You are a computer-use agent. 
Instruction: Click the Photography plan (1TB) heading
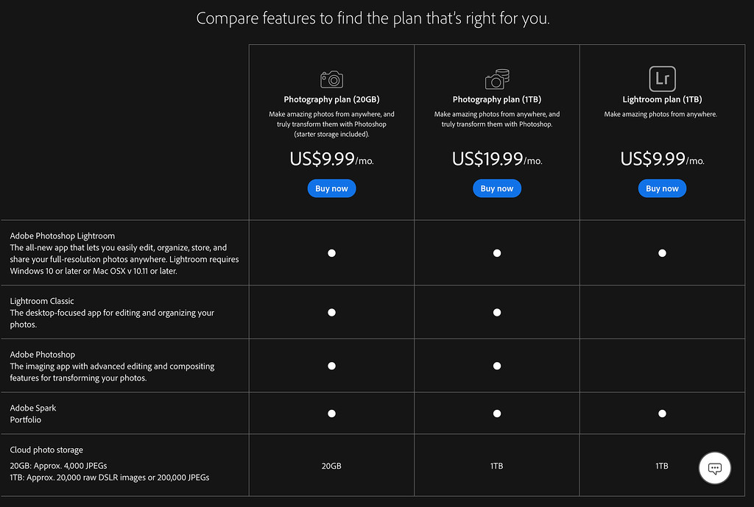click(x=497, y=99)
